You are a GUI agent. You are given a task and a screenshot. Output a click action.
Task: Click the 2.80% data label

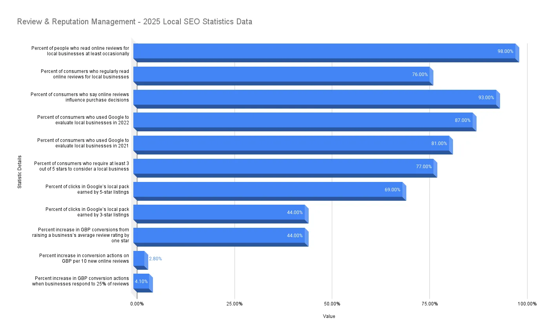point(155,259)
